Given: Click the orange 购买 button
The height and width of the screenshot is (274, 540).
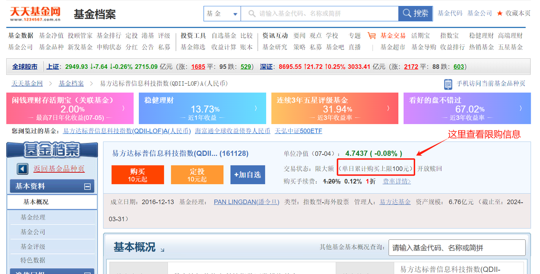Looking at the screenshot, I should tap(138, 175).
